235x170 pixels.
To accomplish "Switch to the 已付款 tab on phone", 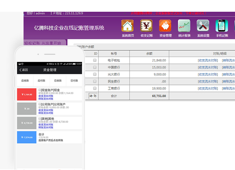I will tap(74, 81).
